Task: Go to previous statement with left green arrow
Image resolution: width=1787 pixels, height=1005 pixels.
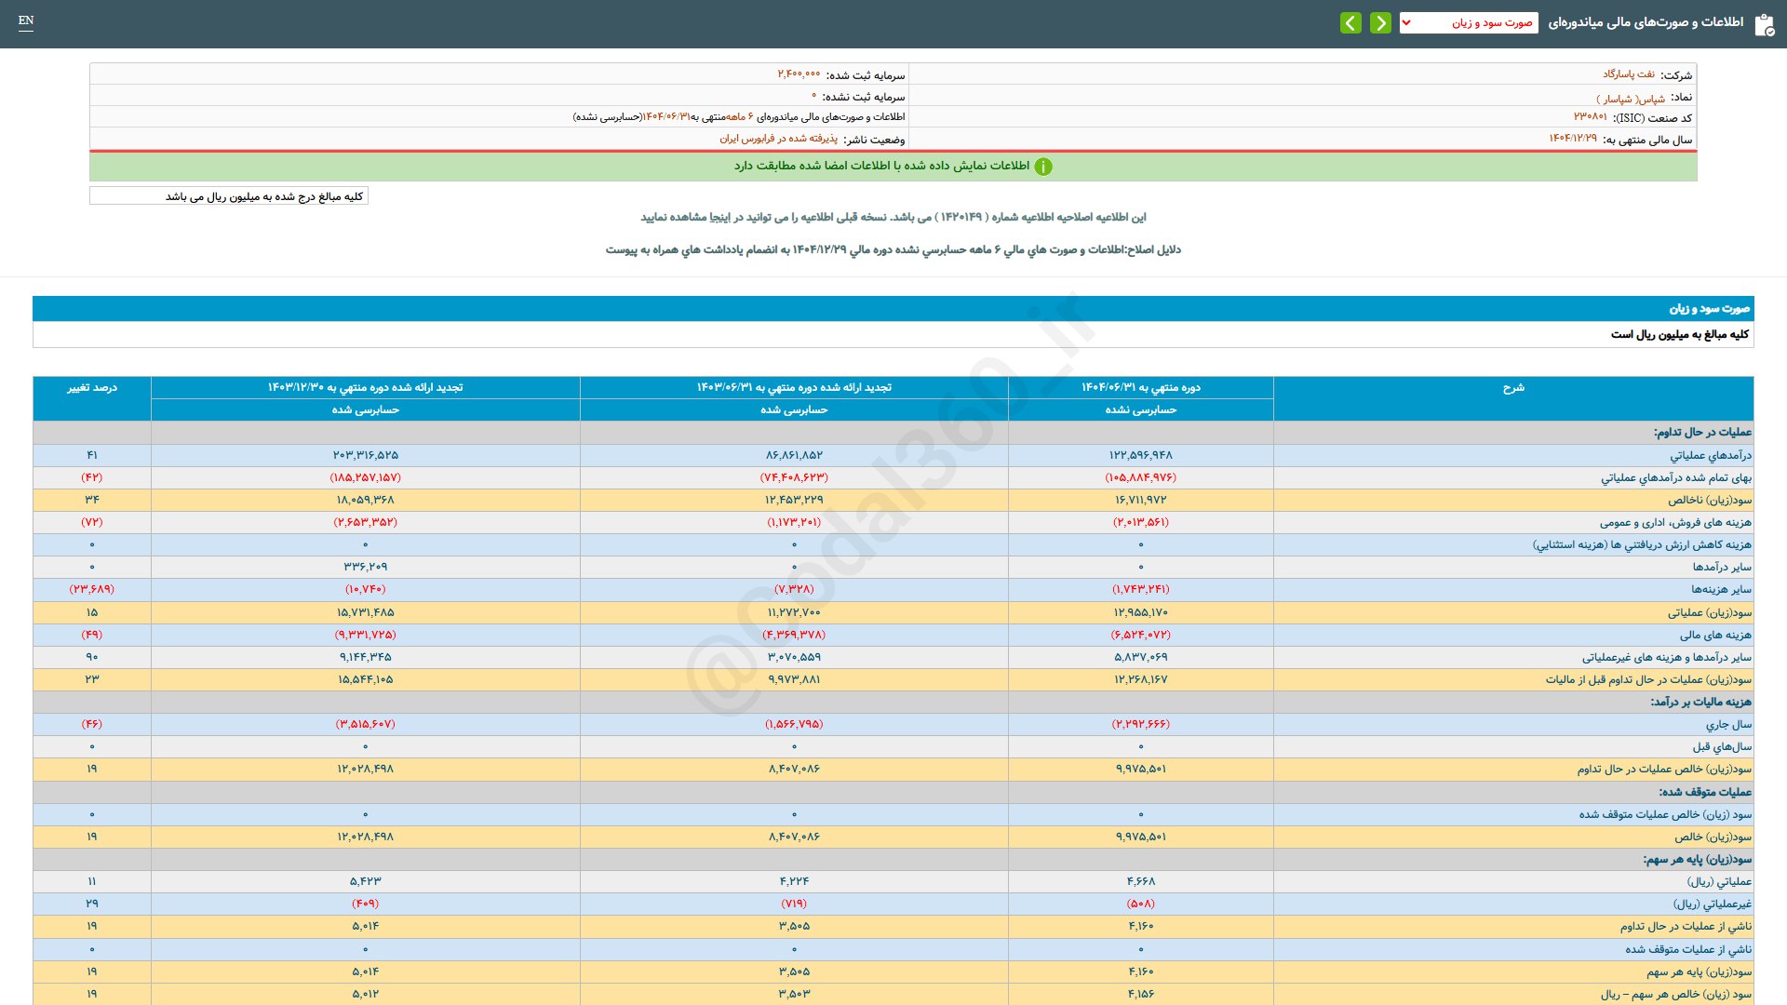Action: [x=1350, y=22]
